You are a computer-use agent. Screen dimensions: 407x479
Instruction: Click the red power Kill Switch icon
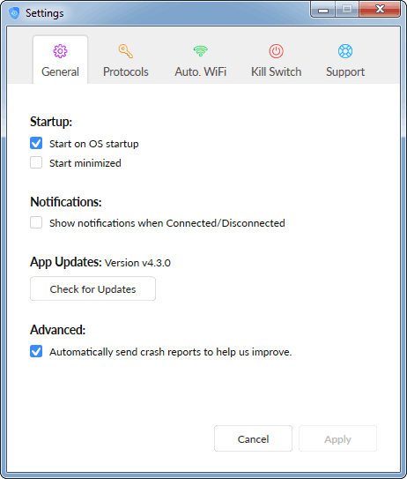tap(276, 51)
